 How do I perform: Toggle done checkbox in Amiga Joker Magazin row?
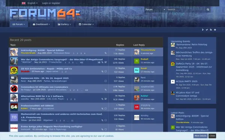click(x=106, y=130)
